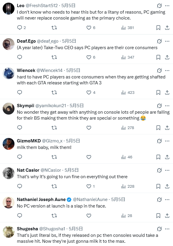This screenshot has height=246, width=173.
Task: Open more options on Leo's tweet
Action: pos(167,6)
